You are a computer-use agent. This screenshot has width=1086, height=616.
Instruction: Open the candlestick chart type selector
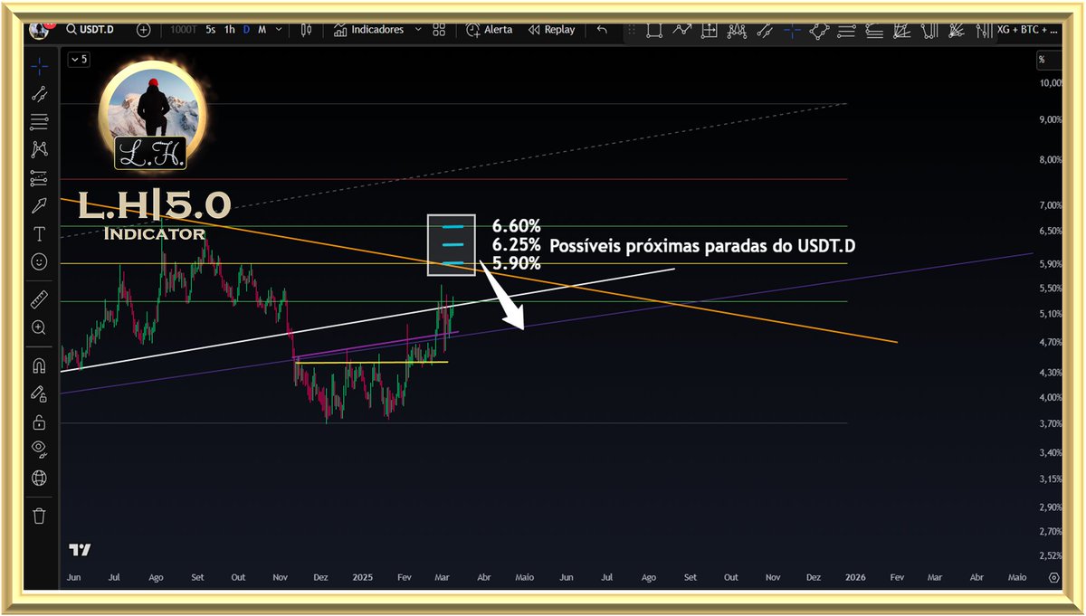pyautogui.click(x=306, y=30)
